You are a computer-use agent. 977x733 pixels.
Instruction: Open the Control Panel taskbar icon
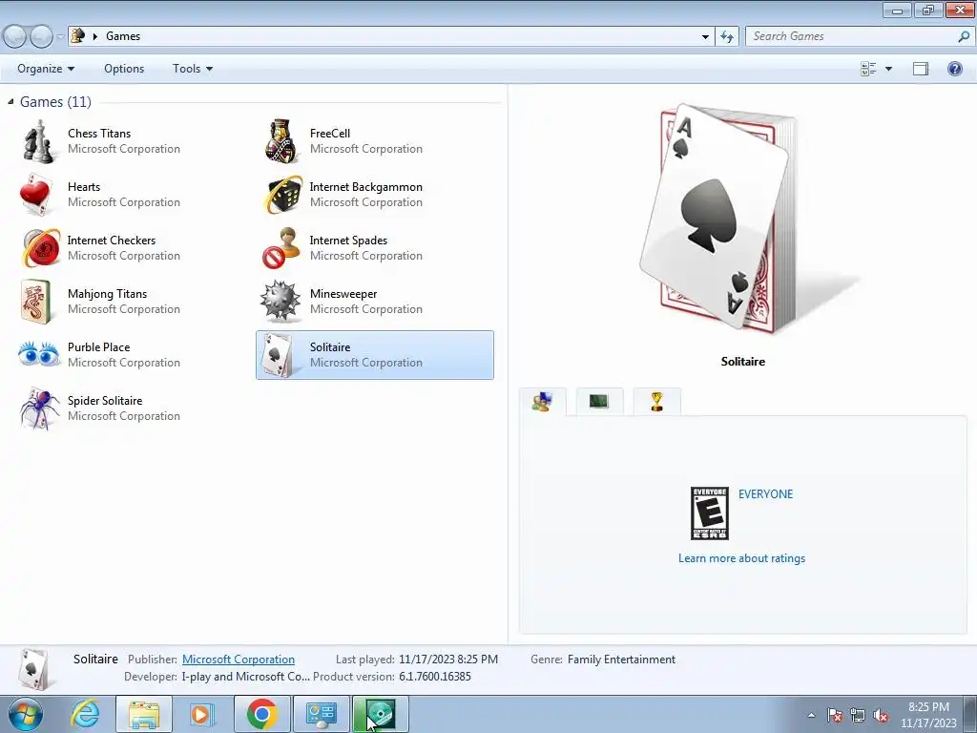321,714
